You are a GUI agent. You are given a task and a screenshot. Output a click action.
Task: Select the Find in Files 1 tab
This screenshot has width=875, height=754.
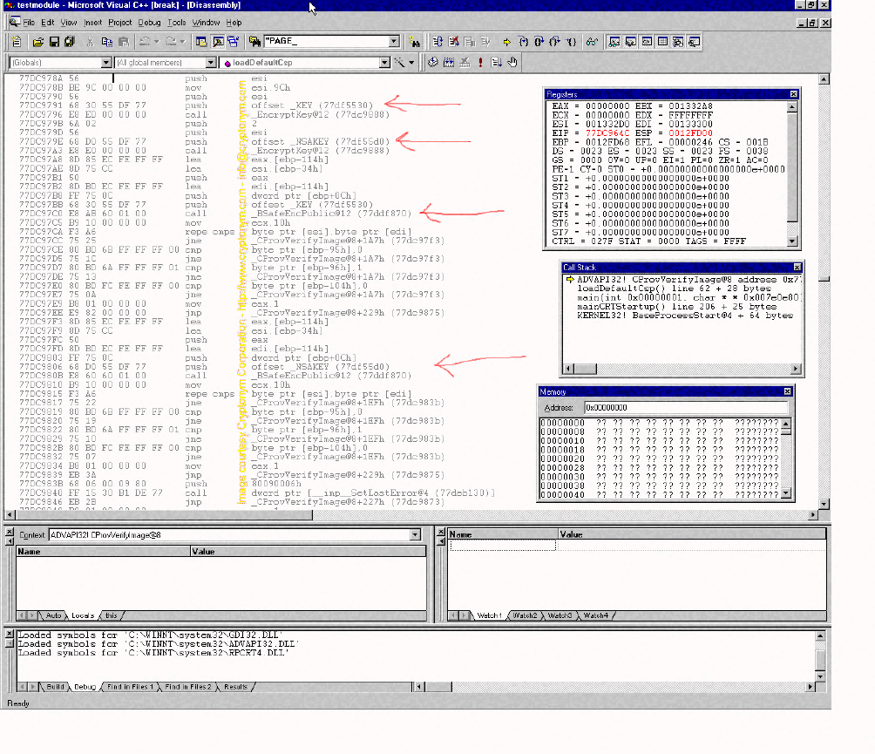(x=130, y=687)
